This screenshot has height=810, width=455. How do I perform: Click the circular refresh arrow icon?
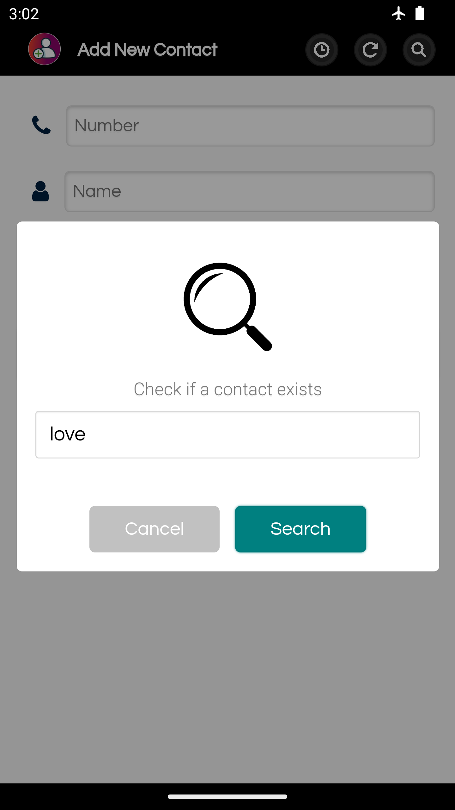[x=370, y=50]
